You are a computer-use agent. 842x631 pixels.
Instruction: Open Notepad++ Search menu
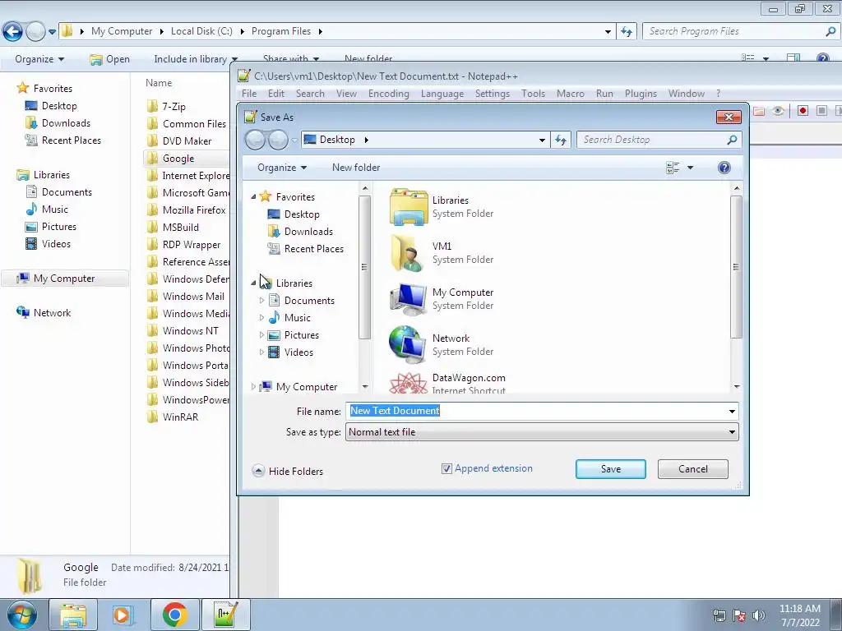[x=310, y=94]
